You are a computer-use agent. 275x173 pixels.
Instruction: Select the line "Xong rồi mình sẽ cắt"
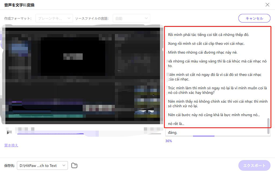tap(206, 44)
